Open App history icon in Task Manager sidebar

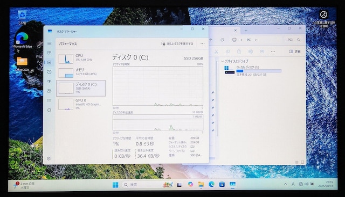(x=49, y=72)
